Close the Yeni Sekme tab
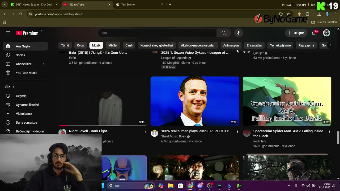The image size is (340, 191). click(x=162, y=5)
